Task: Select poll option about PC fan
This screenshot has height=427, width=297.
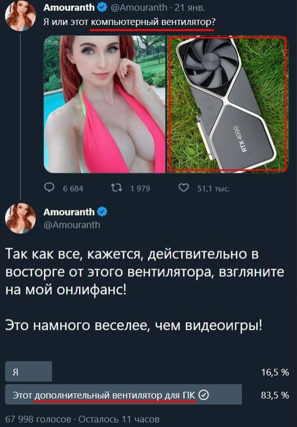Action: tap(123, 394)
